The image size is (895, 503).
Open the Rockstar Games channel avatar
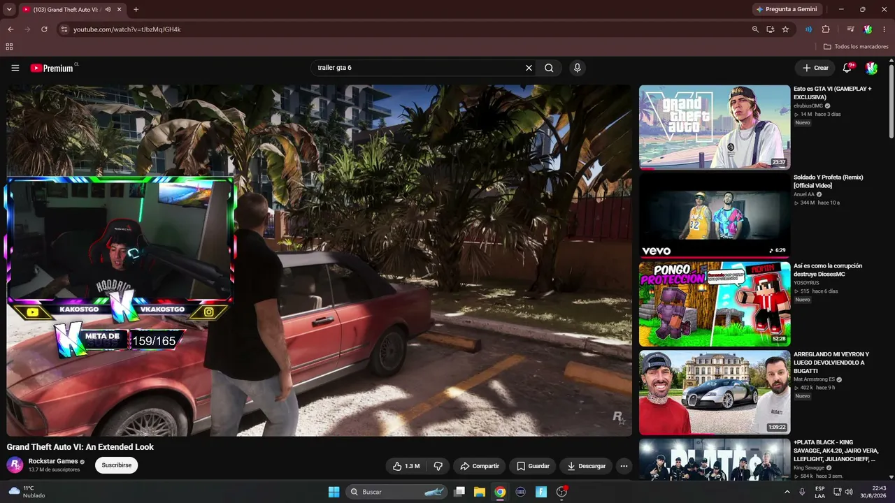(15, 465)
